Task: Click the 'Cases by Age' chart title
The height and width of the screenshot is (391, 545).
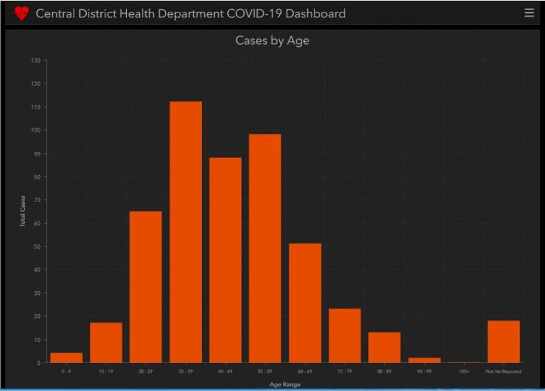Action: pos(272,41)
